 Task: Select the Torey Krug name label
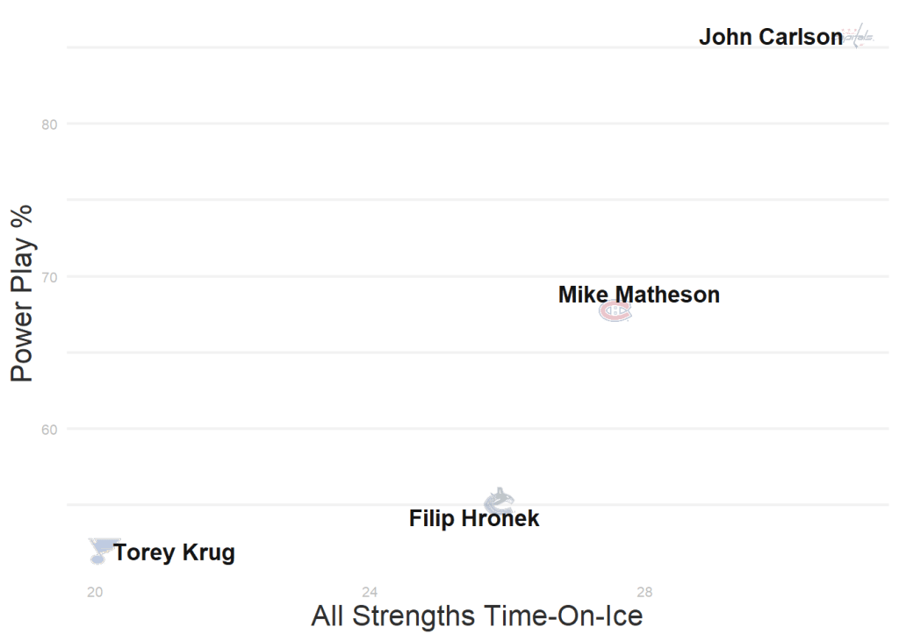pyautogui.click(x=174, y=553)
